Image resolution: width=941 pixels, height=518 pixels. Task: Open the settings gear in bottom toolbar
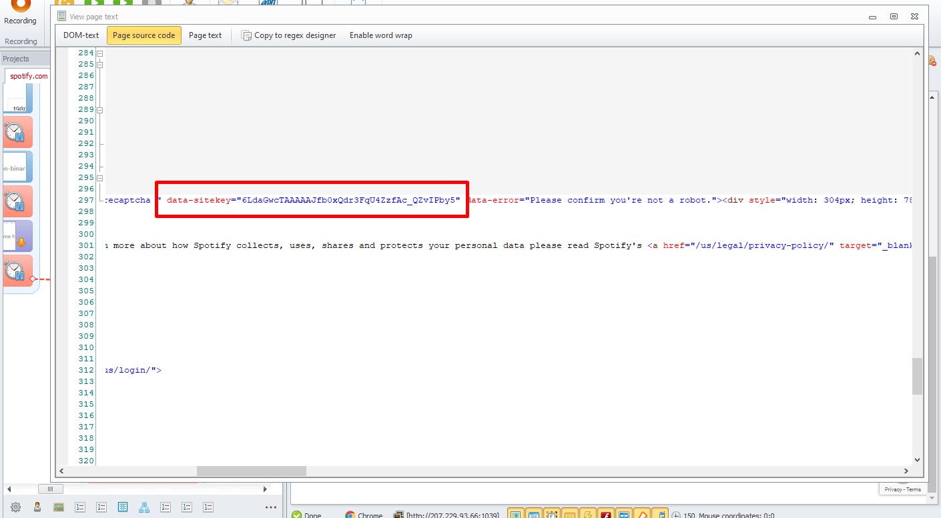[15, 507]
